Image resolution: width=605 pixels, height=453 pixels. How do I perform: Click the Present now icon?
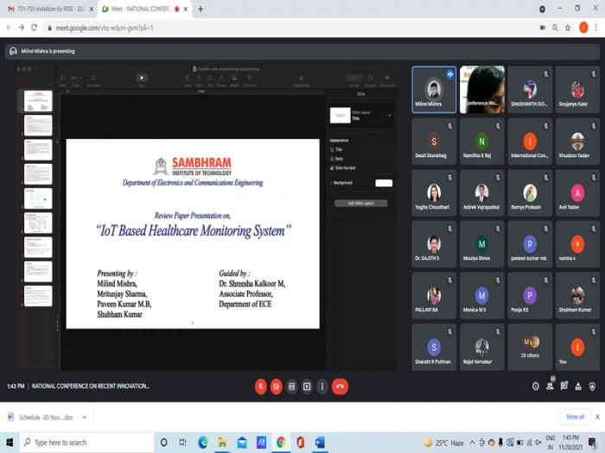pos(307,387)
